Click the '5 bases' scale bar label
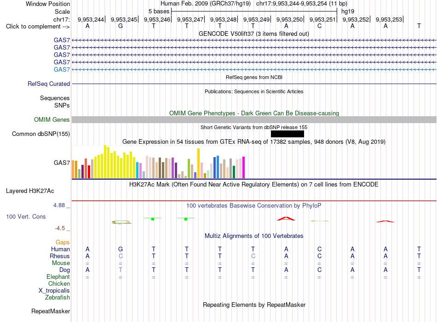 coord(159,11)
